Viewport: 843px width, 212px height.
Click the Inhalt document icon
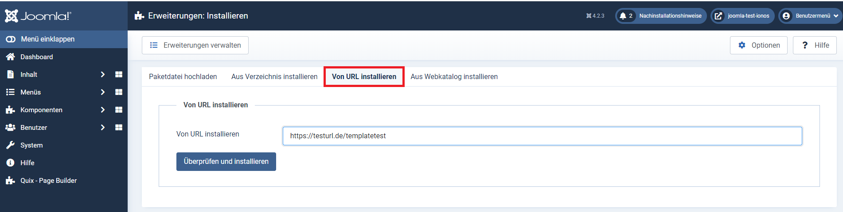tap(10, 74)
